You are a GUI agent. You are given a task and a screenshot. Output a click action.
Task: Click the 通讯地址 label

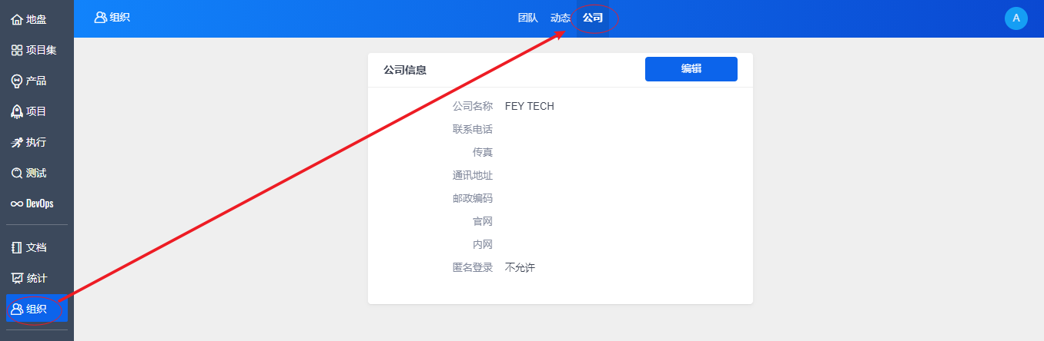(473, 175)
